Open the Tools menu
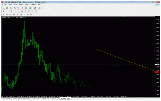Image resolution: width=161 pixels, height=101 pixels. coord(27,5)
